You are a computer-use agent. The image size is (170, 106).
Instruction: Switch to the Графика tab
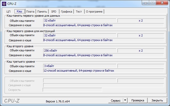pos(66,12)
